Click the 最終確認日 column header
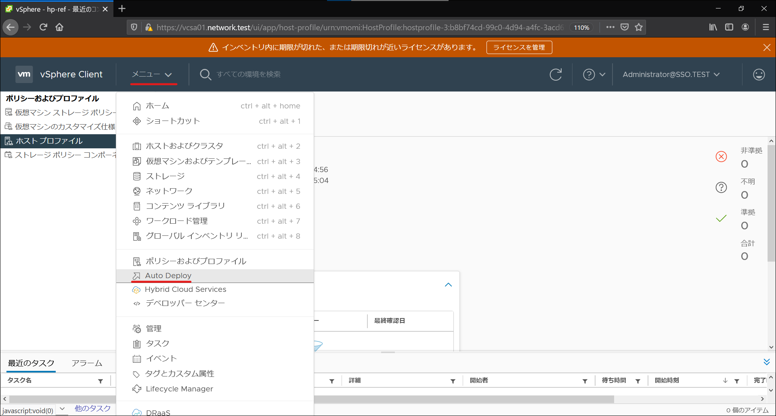 pyautogui.click(x=390, y=321)
